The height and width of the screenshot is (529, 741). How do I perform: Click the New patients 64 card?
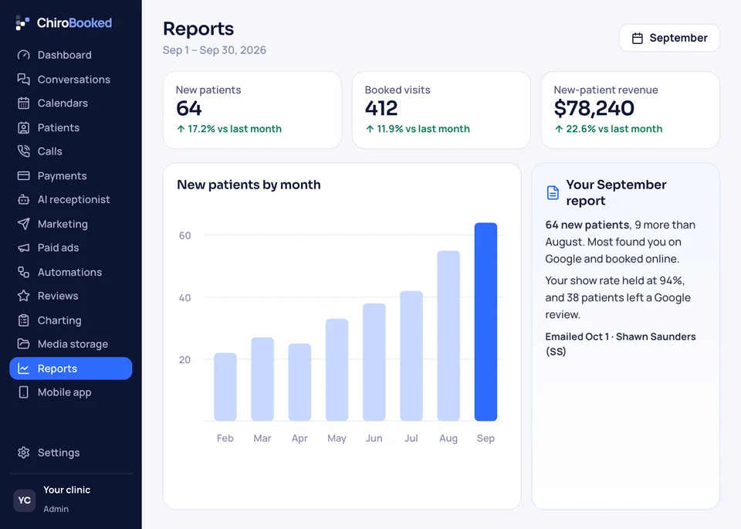(x=252, y=110)
